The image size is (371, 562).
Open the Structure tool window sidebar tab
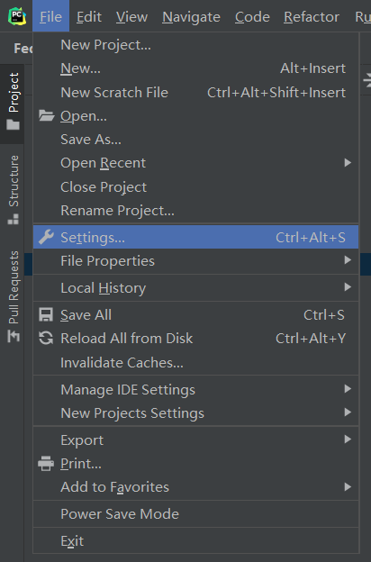(14, 190)
